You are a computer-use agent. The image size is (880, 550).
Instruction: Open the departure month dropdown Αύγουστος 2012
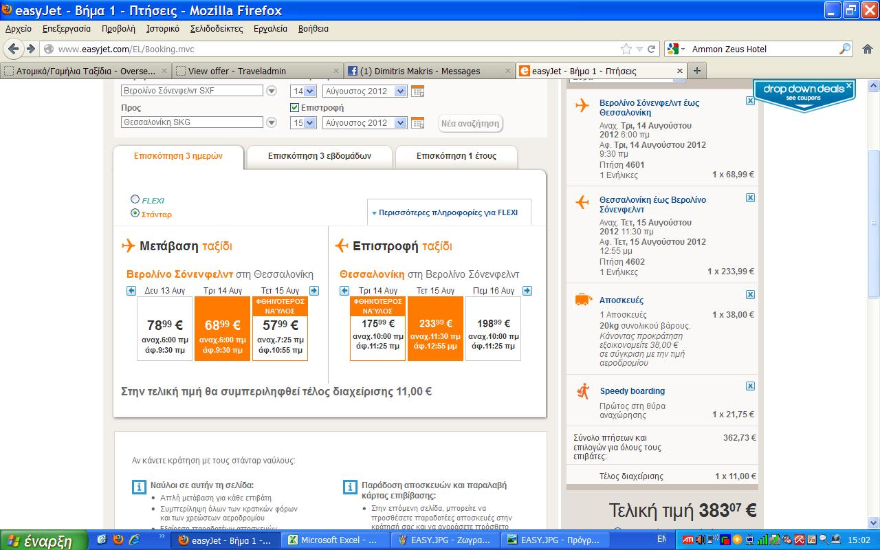click(364, 91)
